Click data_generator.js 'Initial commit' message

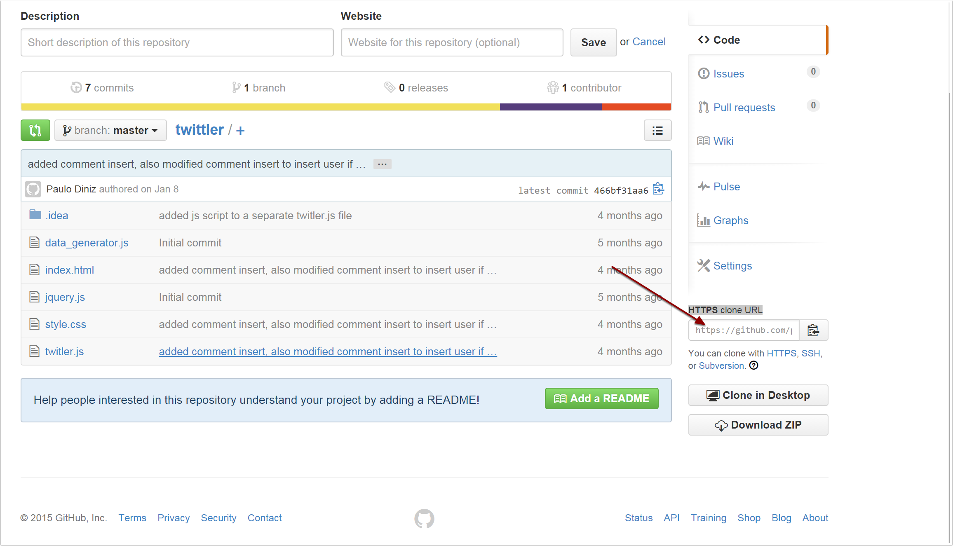pyautogui.click(x=190, y=243)
